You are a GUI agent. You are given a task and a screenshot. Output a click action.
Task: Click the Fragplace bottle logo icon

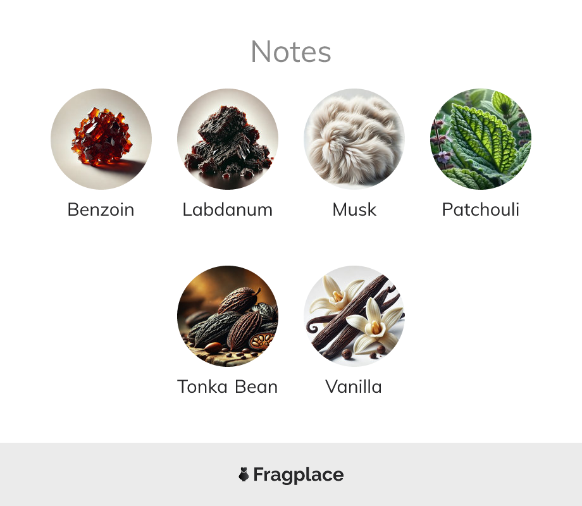[244, 474]
